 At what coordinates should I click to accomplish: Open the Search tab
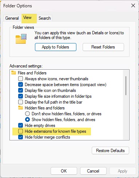[x=45, y=18]
